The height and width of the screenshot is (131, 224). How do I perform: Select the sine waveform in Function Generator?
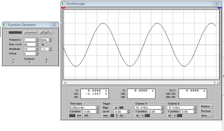click(15, 33)
